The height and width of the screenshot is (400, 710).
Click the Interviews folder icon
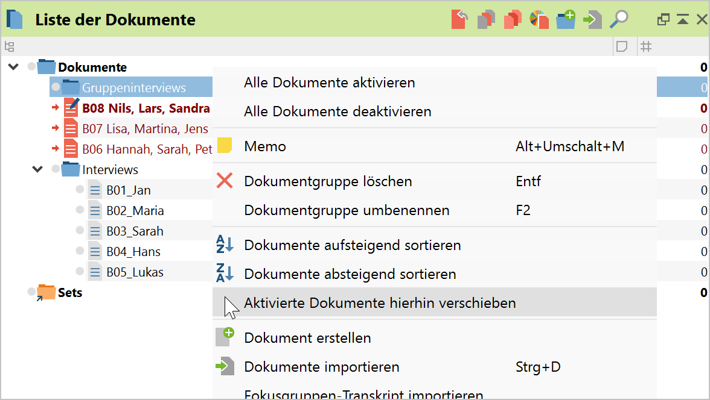(70, 169)
